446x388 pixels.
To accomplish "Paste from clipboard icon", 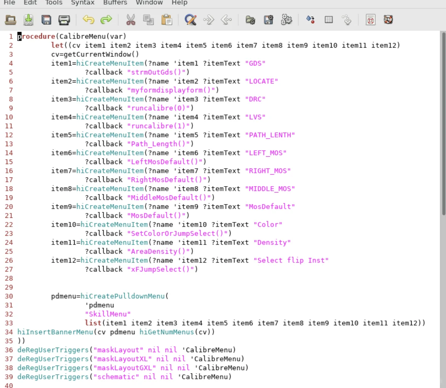I will [167, 20].
